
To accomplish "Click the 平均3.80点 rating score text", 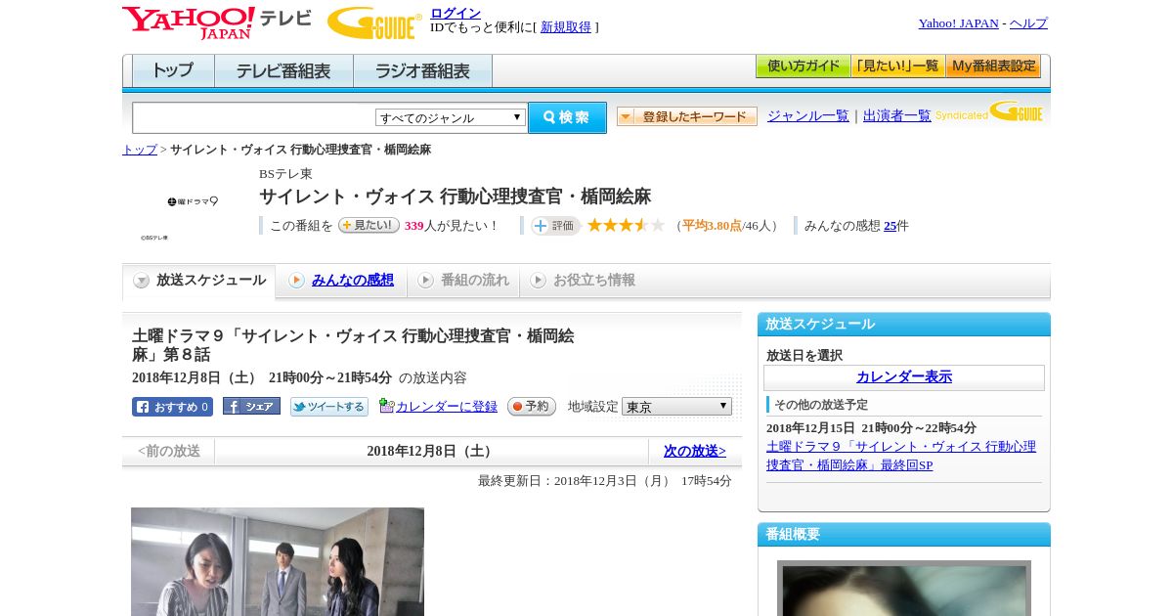I will click(712, 226).
